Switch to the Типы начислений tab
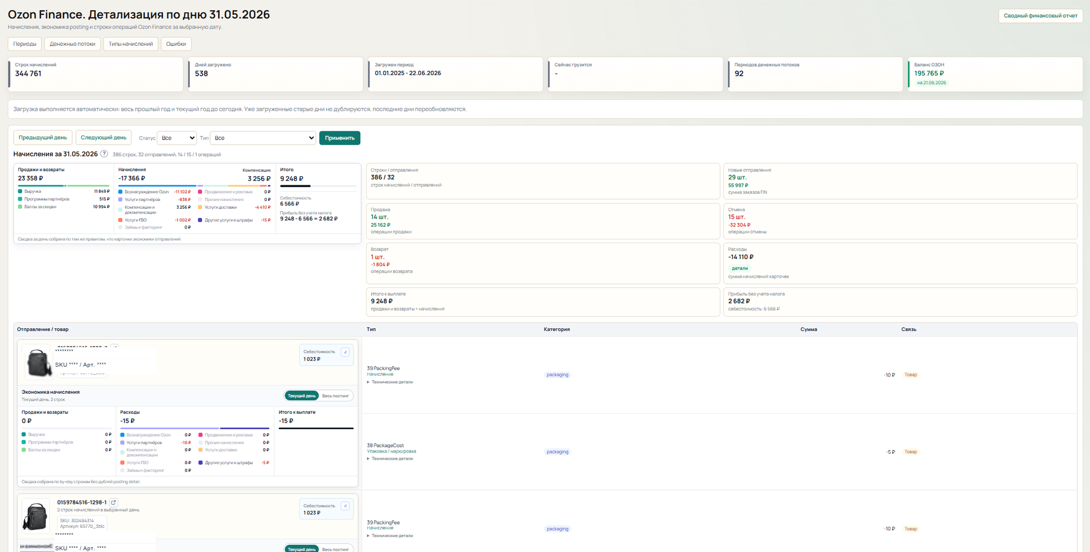Viewport: 1090px width, 552px height. tap(131, 44)
